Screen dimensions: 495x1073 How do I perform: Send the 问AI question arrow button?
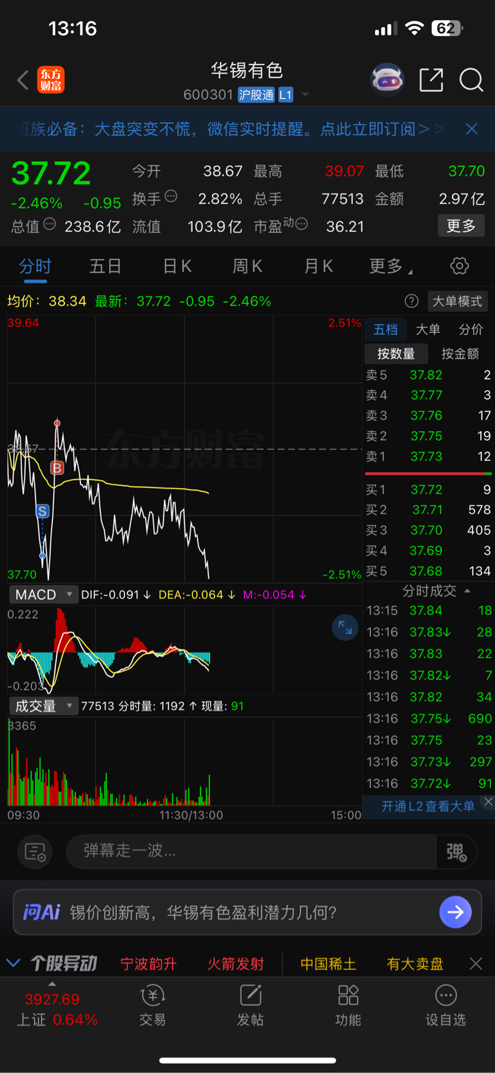pos(455,912)
